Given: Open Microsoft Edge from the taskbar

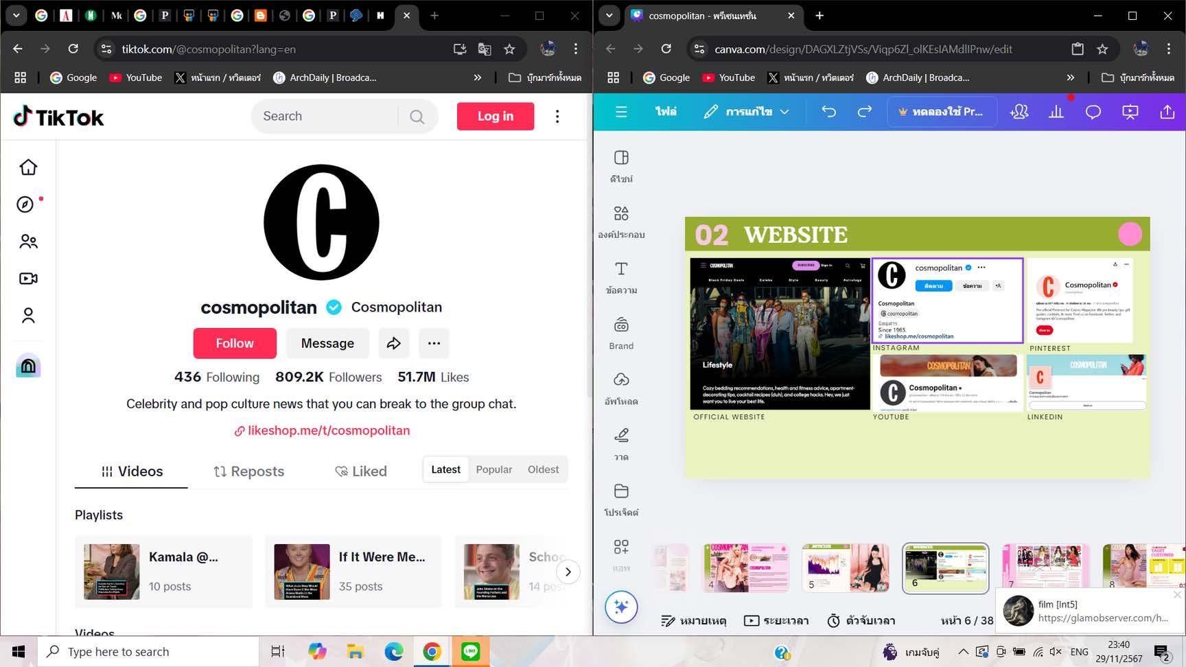Looking at the screenshot, I should [x=393, y=651].
